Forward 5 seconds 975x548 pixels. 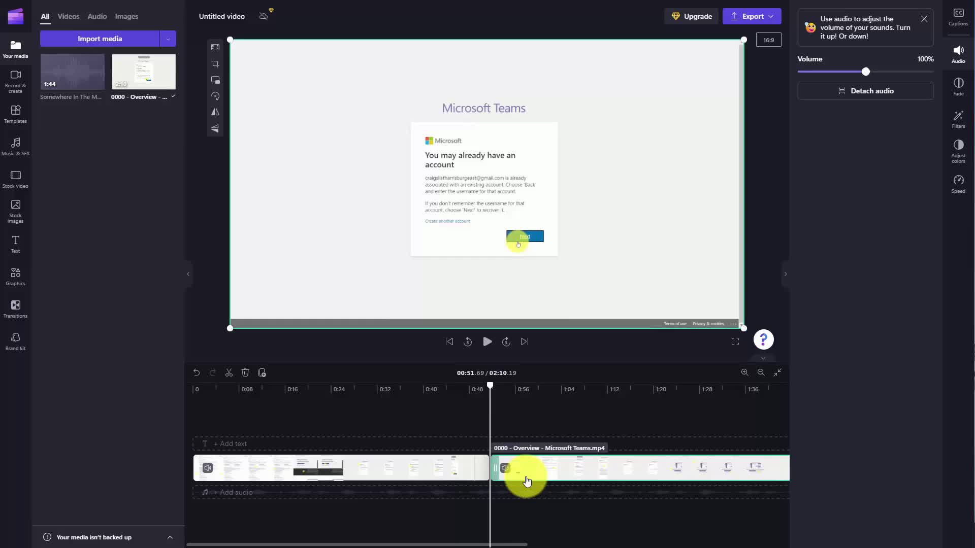[506, 341]
